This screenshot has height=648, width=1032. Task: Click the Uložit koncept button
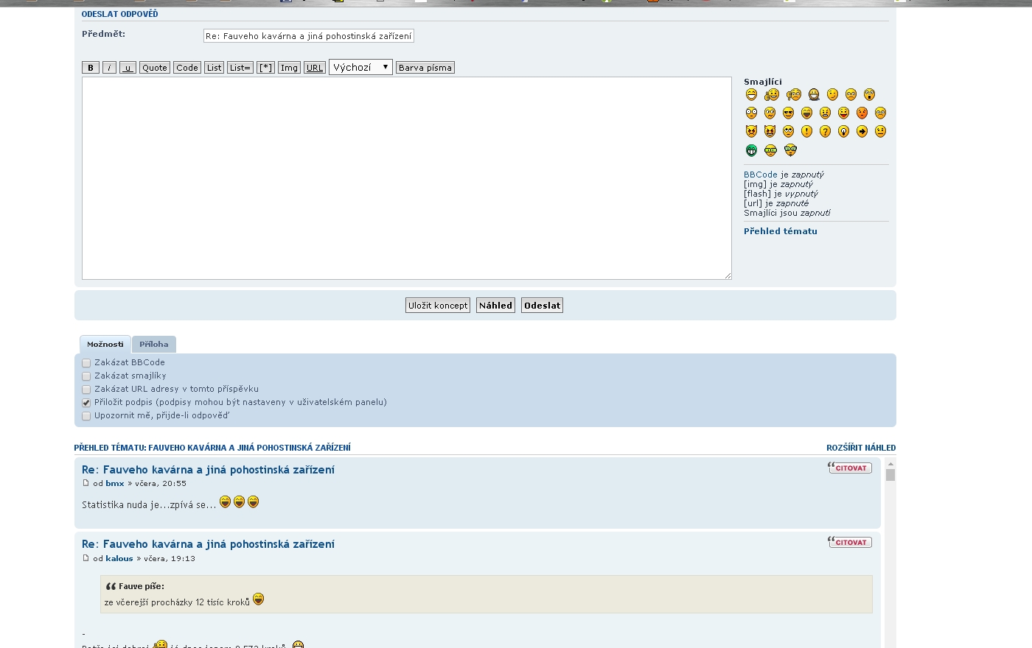coord(438,306)
